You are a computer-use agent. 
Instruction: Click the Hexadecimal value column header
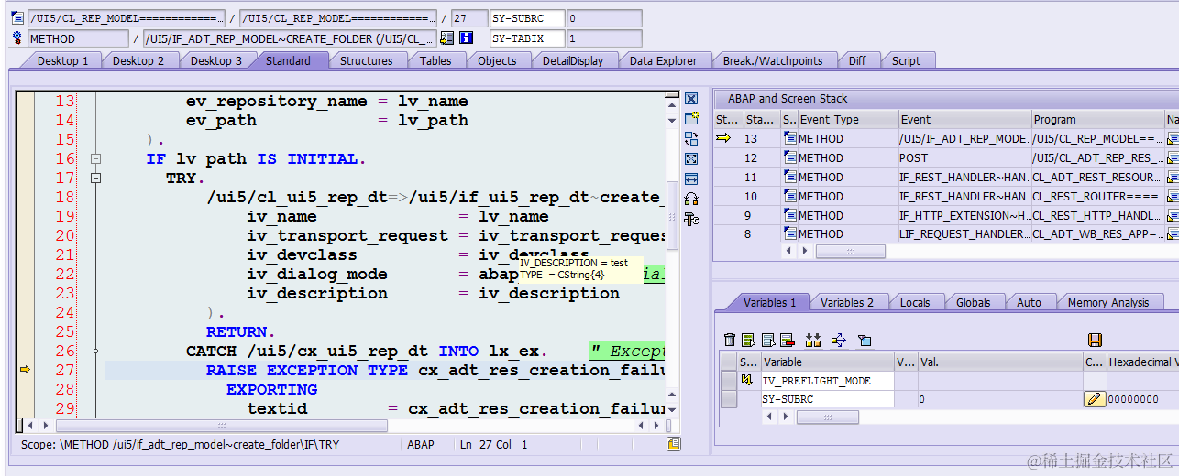[1142, 362]
